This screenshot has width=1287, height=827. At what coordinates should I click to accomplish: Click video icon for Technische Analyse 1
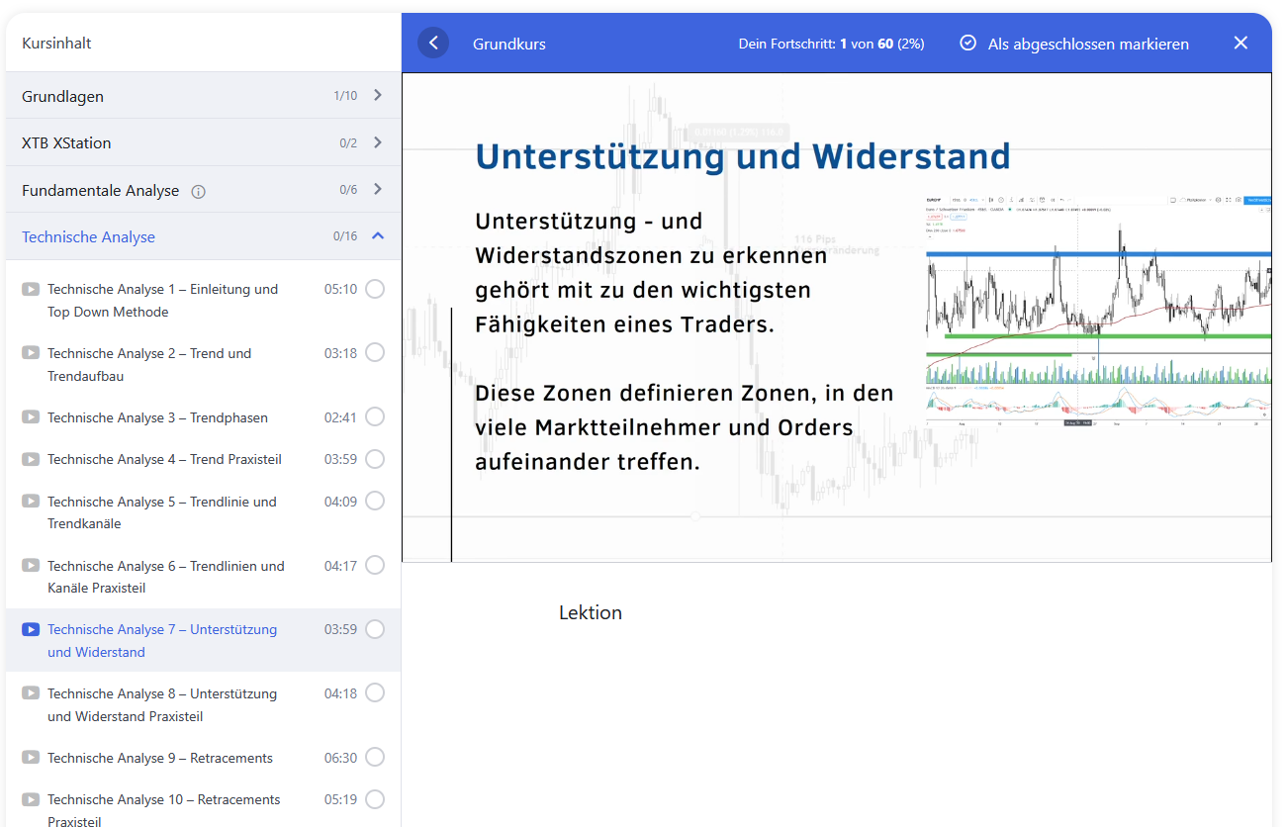[32, 290]
